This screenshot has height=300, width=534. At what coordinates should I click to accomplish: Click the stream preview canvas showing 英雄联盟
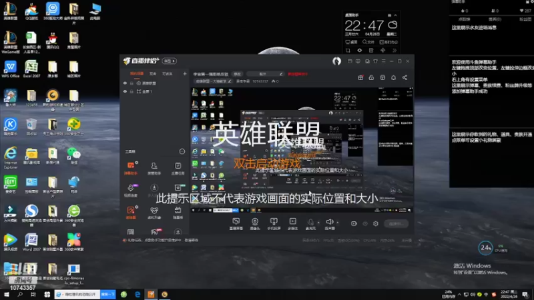point(302,151)
